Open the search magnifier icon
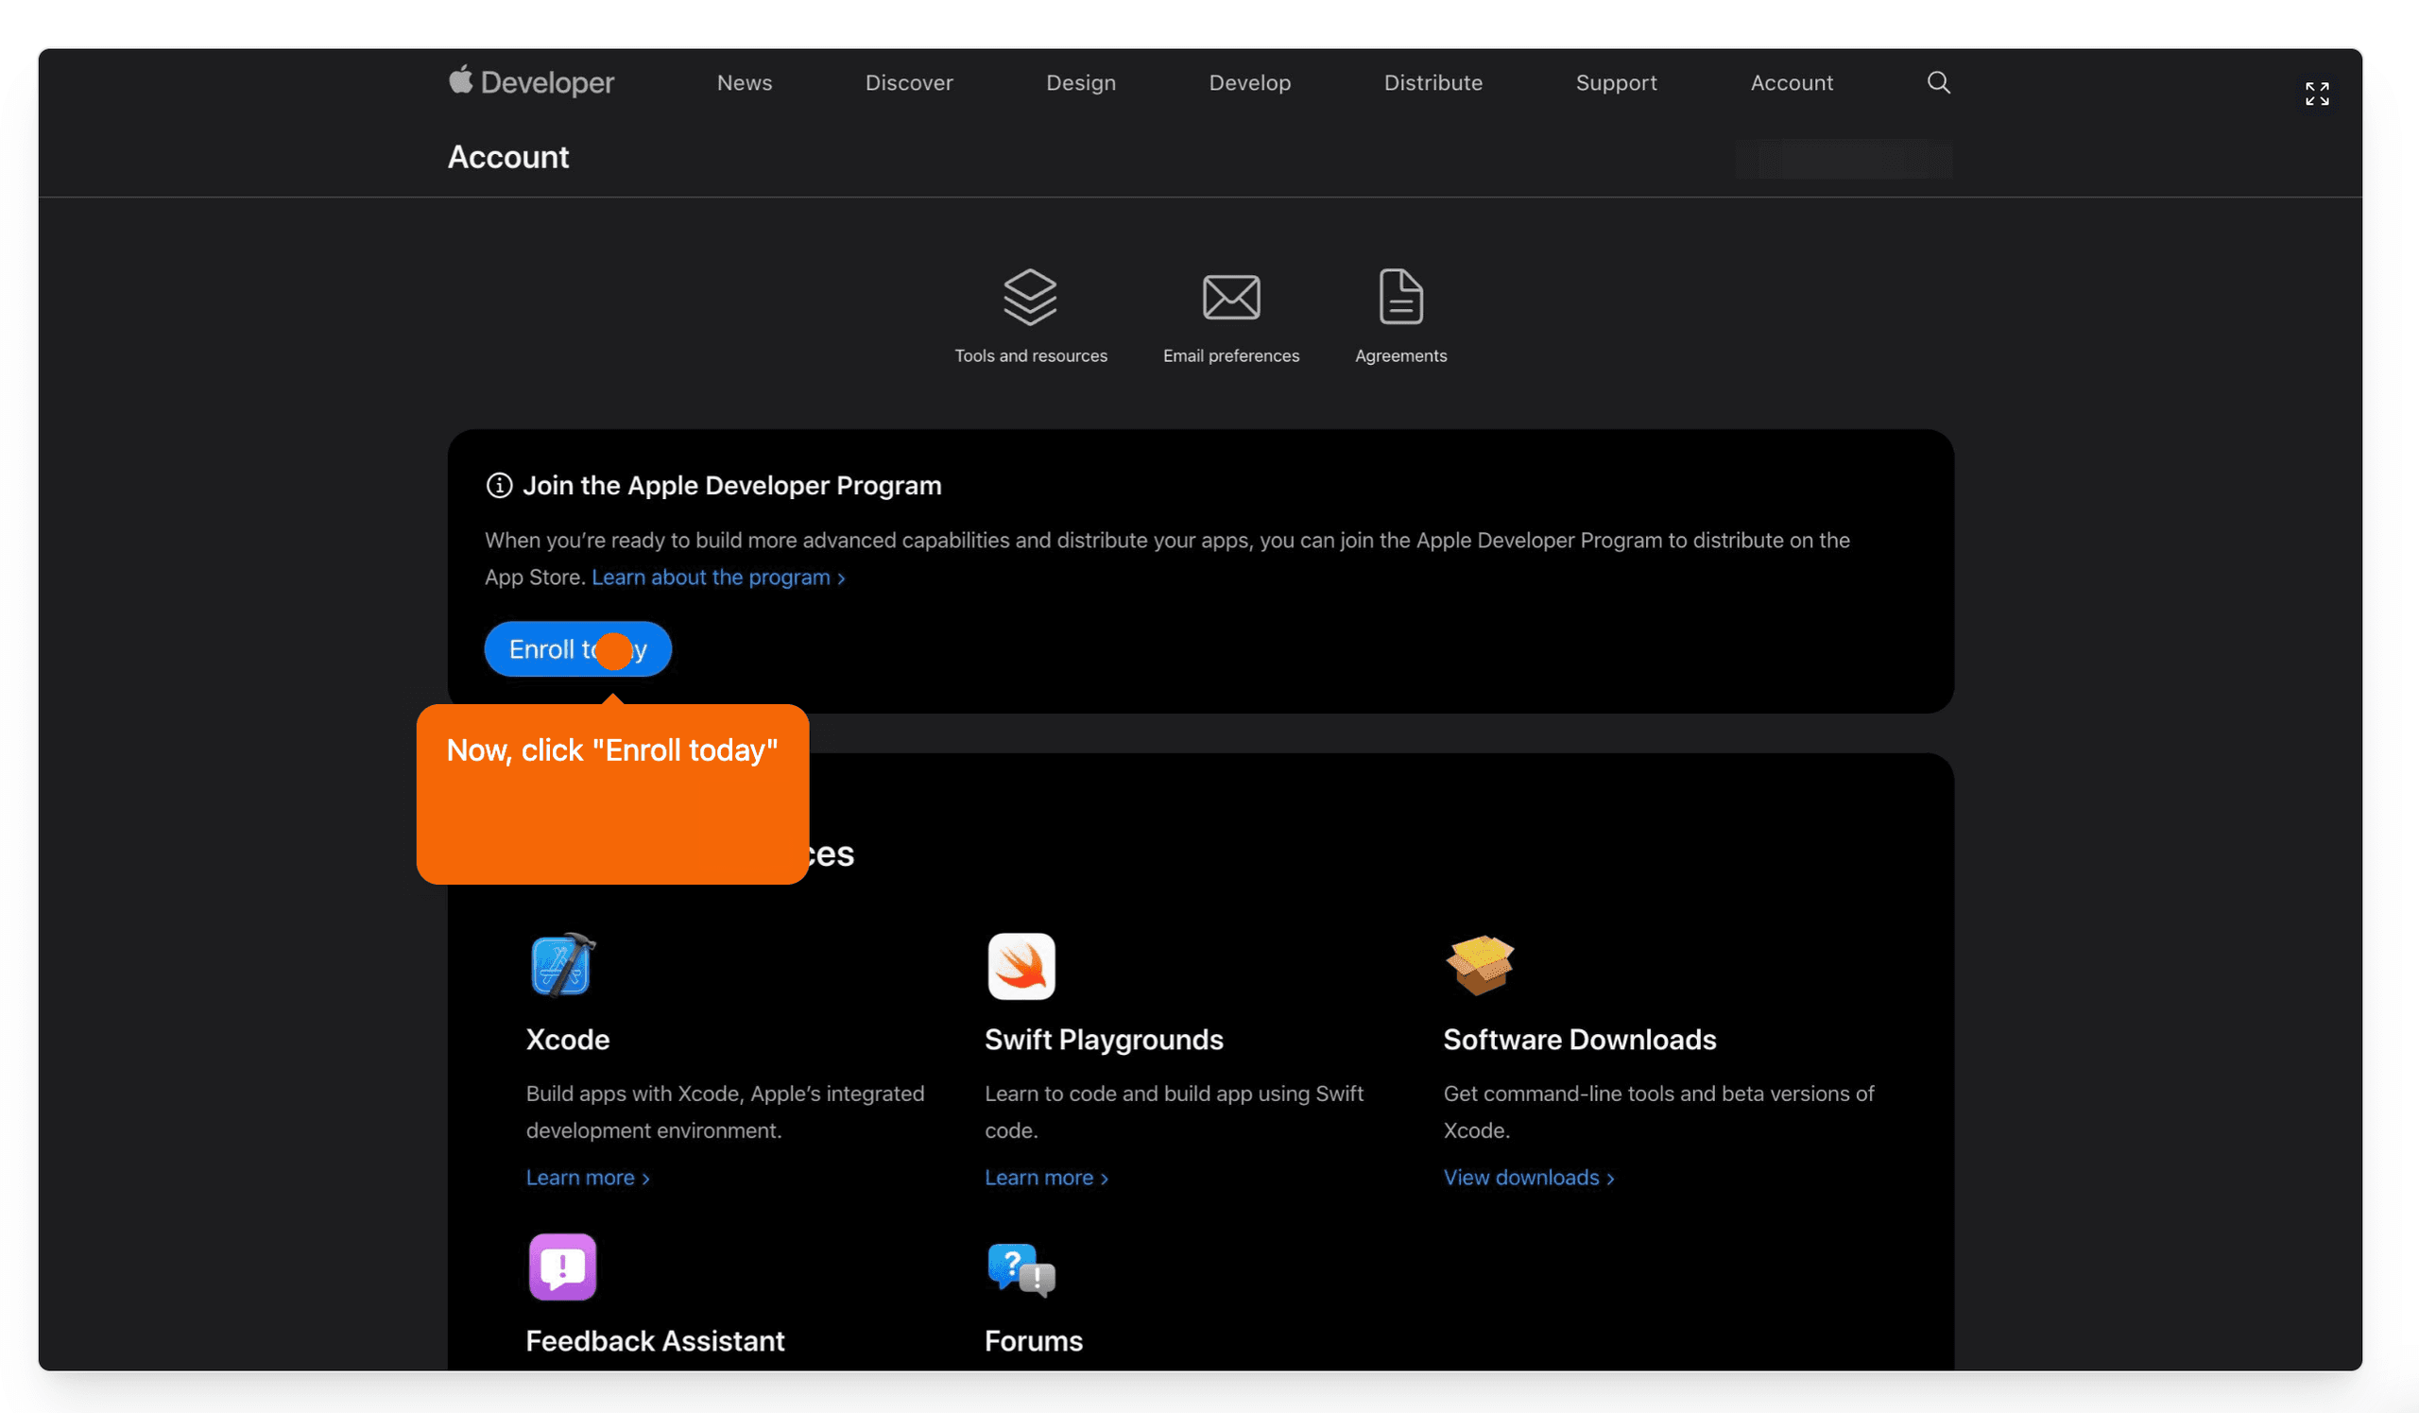The width and height of the screenshot is (2419, 1413). tap(1938, 82)
